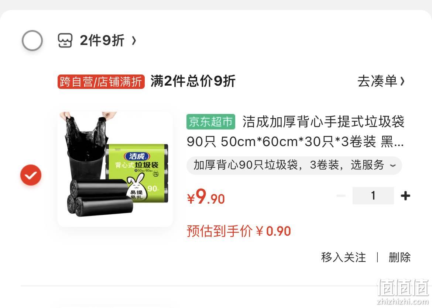Click the quantity field showing 1

[373, 196]
